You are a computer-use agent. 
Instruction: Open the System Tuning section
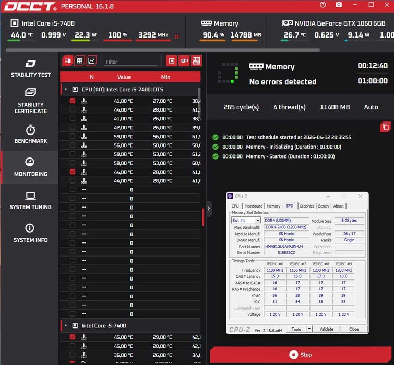pyautogui.click(x=30, y=200)
